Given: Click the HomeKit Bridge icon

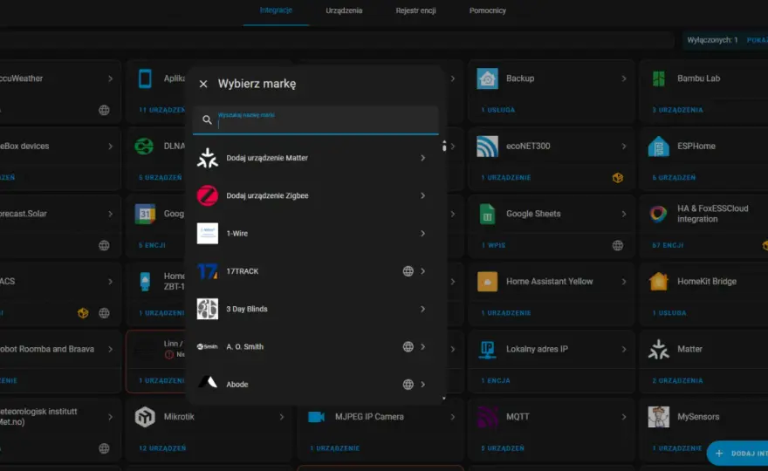Looking at the screenshot, I should [x=659, y=282].
